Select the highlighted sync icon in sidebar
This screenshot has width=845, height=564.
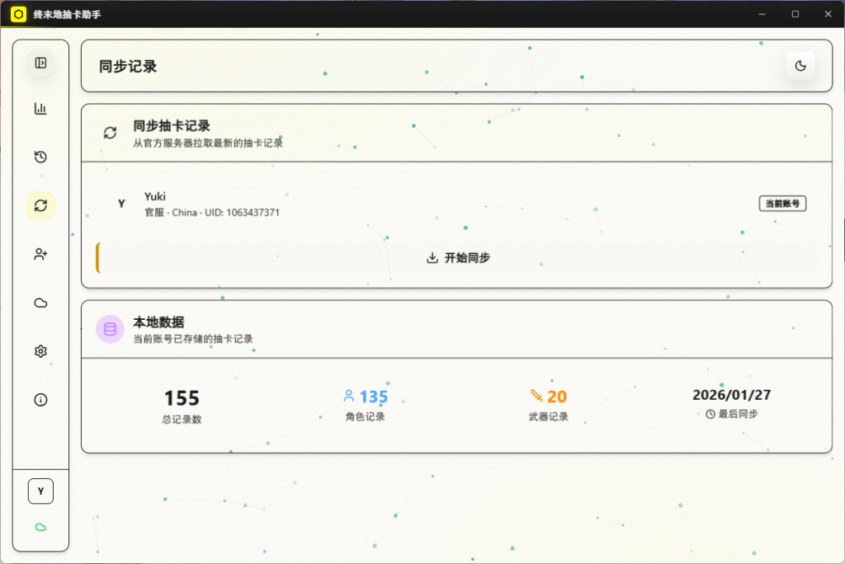[40, 205]
